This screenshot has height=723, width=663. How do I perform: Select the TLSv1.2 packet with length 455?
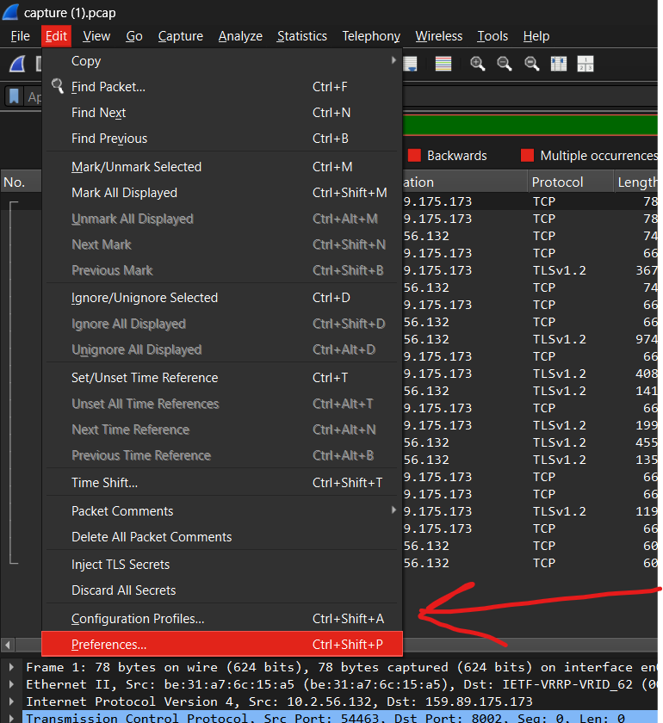530,442
